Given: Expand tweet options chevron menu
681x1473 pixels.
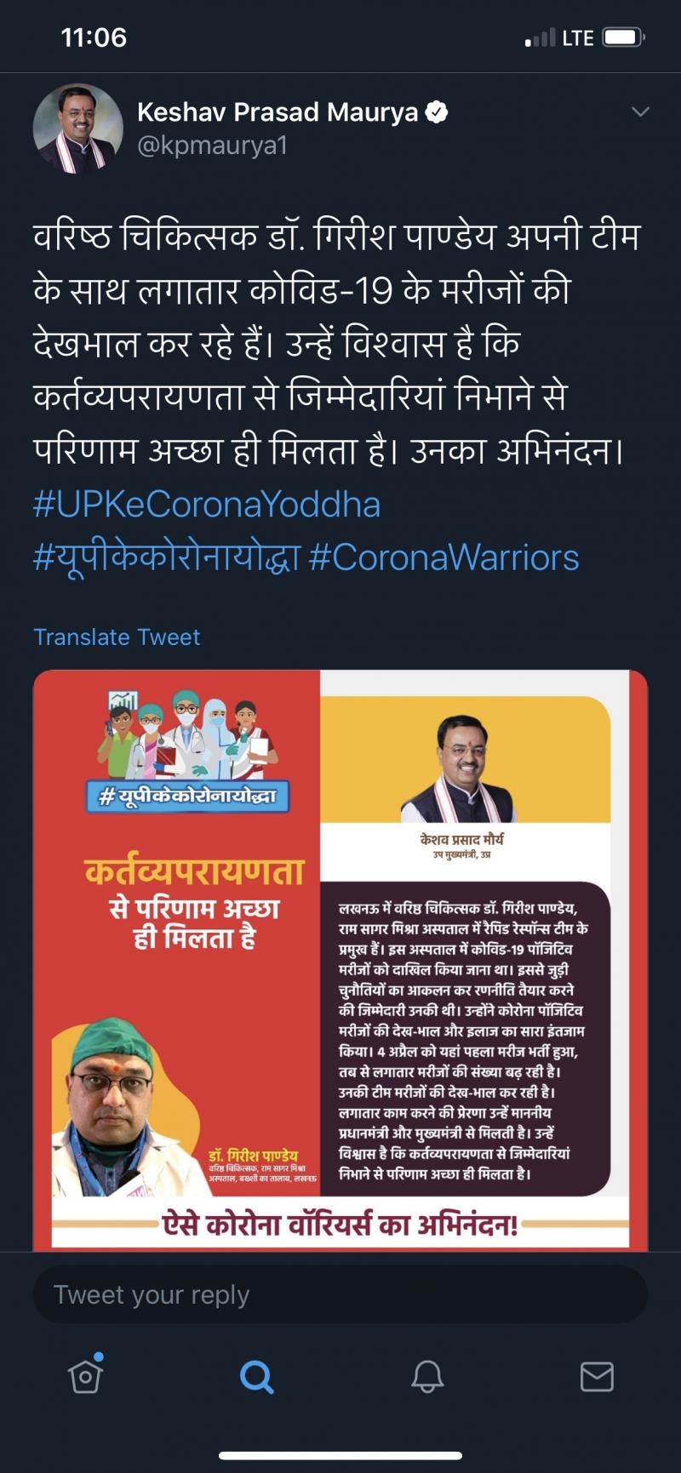Looking at the screenshot, I should [x=640, y=111].
